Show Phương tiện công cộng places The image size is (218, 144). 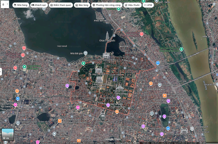(x=107, y=5)
